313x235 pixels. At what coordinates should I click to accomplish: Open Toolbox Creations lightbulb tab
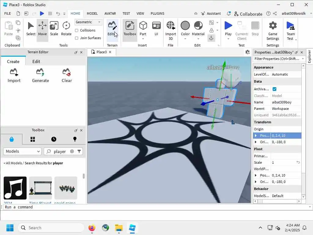75,139
